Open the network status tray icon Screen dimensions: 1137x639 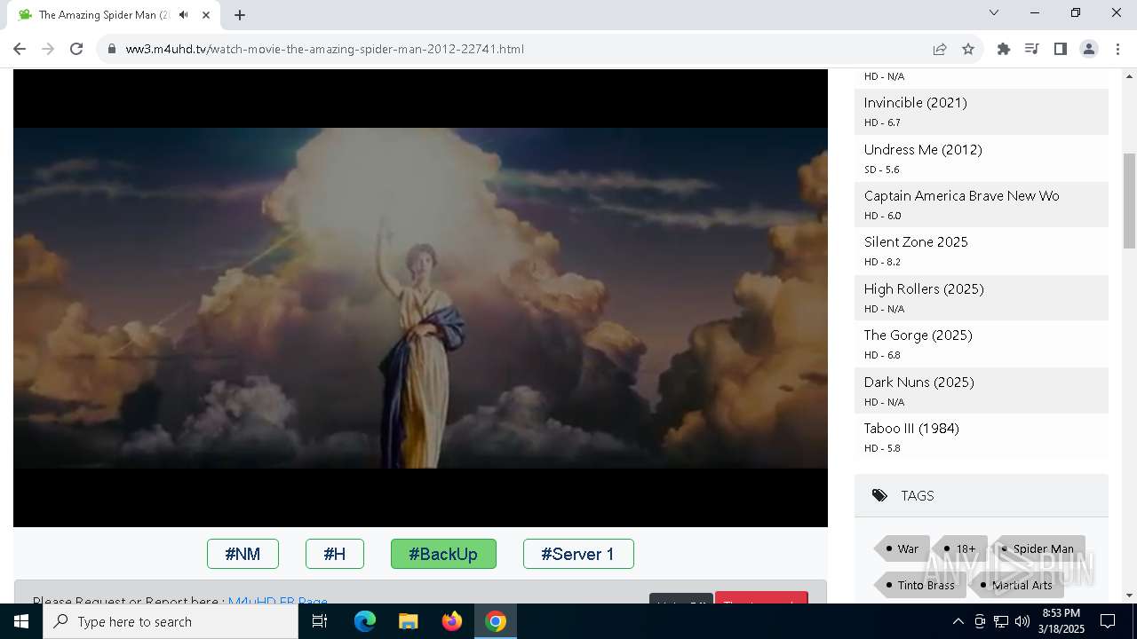click(x=1001, y=621)
